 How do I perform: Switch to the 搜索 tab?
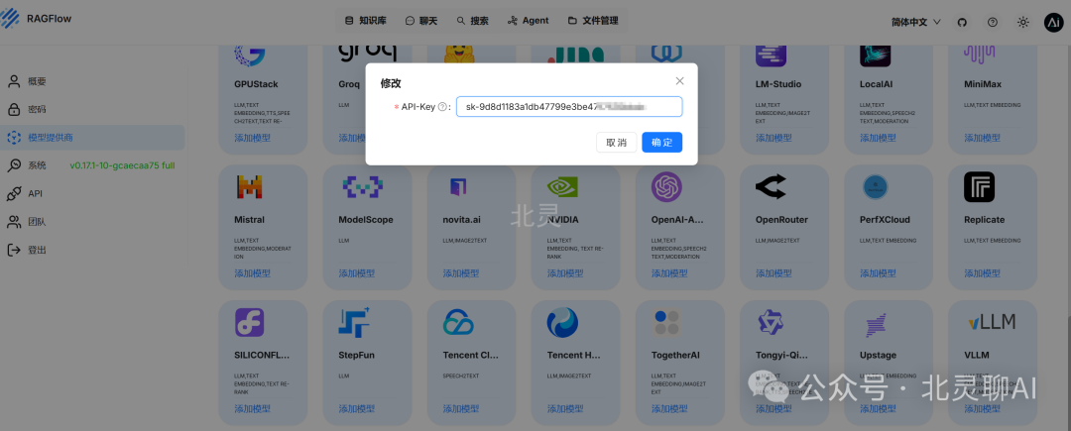tap(473, 21)
